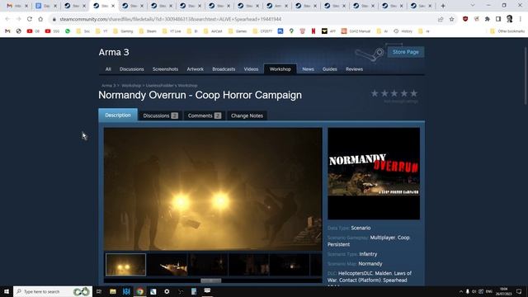Click the five-star rating display

tap(394, 93)
